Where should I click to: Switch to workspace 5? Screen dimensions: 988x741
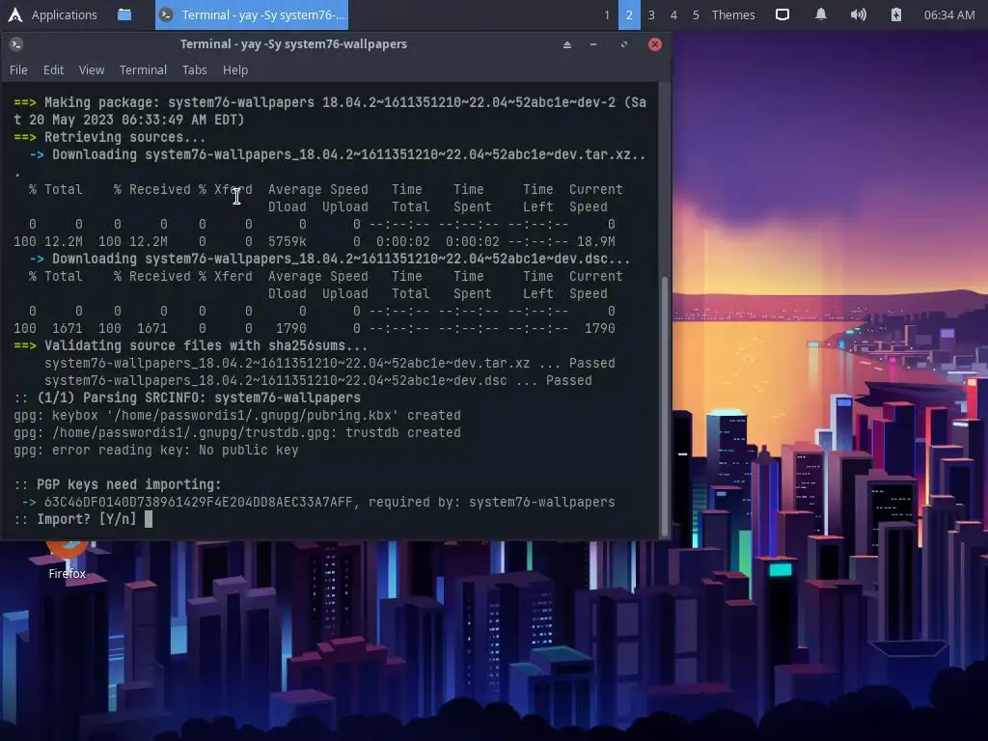(x=696, y=14)
